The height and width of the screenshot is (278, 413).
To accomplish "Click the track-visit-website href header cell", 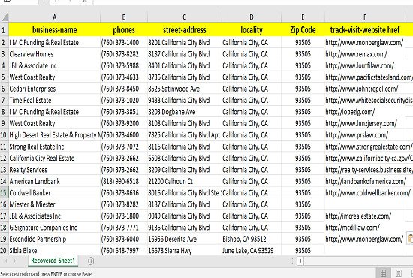I will click(x=365, y=30).
